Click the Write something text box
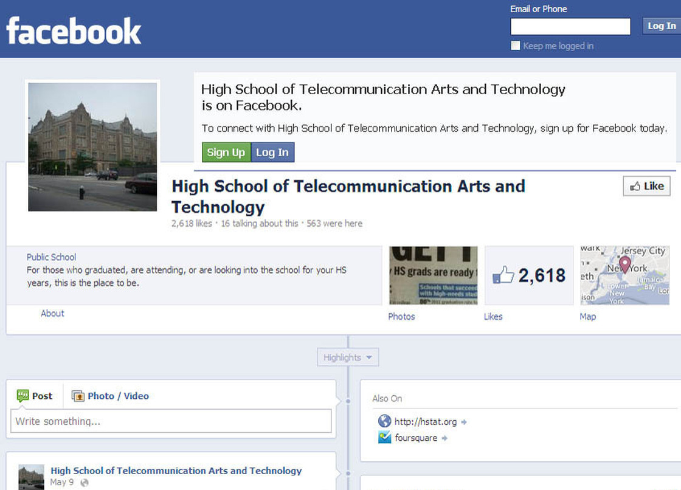The image size is (681, 490). tap(171, 421)
